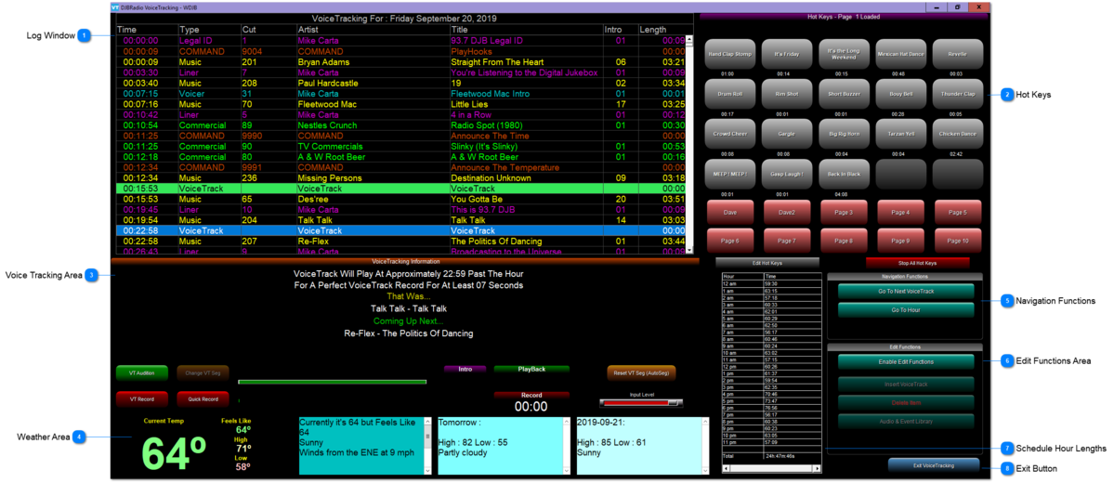Open hot key Page 8
Screen dimensions: 1114x483
click(x=844, y=241)
